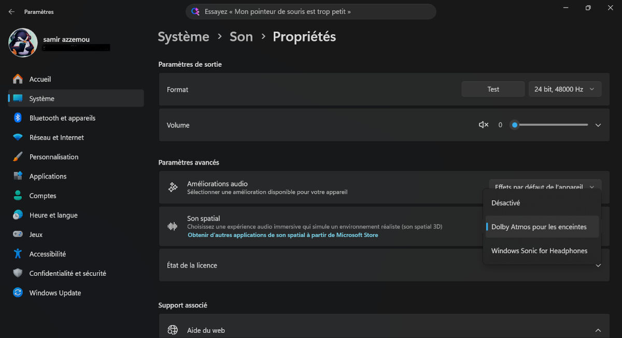Open Confidentialité et sécurité settings
622x338 pixels.
point(76,273)
